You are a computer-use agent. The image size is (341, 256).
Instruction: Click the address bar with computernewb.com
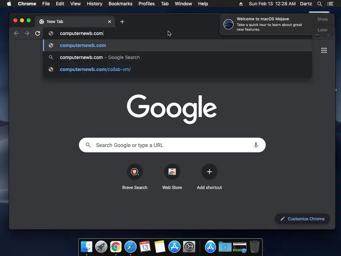177,33
